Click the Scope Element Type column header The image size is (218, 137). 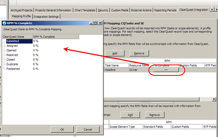click(x=126, y=127)
